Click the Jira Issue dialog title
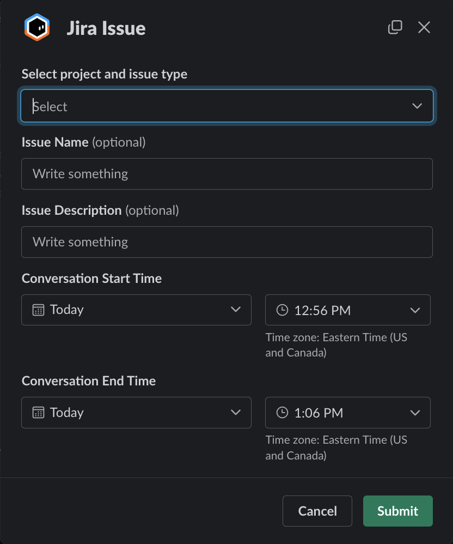The image size is (453, 544). click(106, 28)
